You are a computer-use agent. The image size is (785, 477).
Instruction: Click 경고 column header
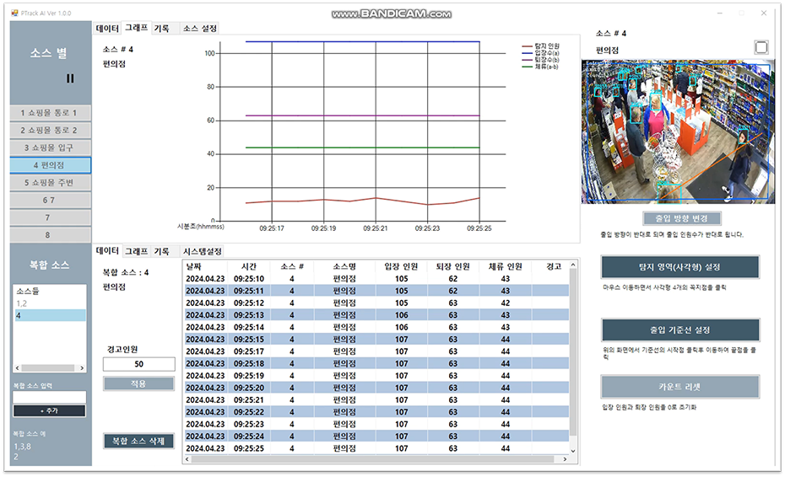click(550, 266)
